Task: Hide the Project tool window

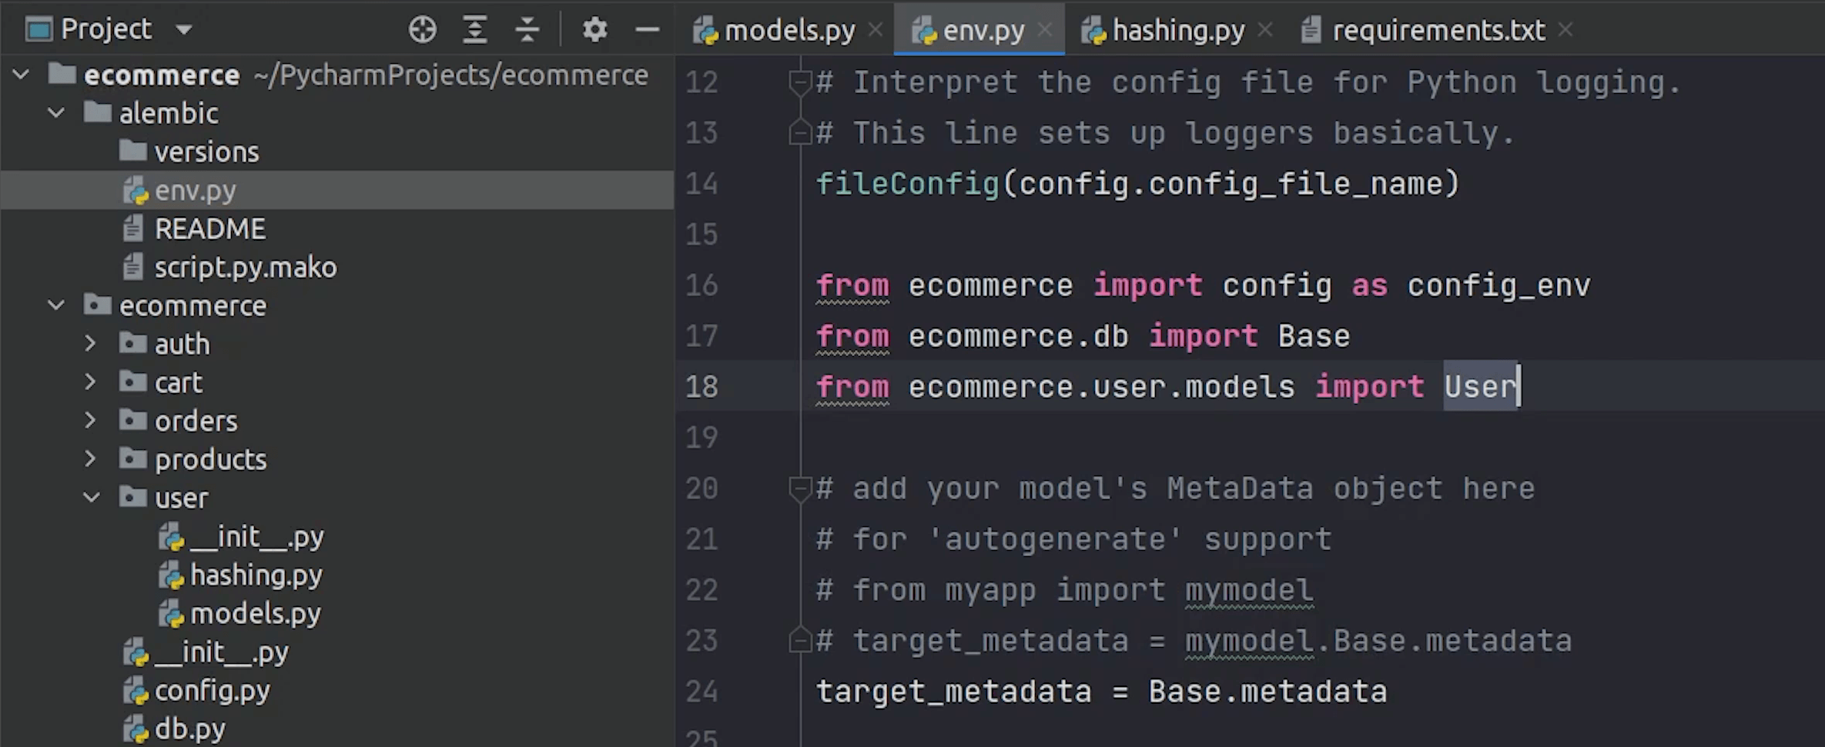Action: (x=647, y=30)
